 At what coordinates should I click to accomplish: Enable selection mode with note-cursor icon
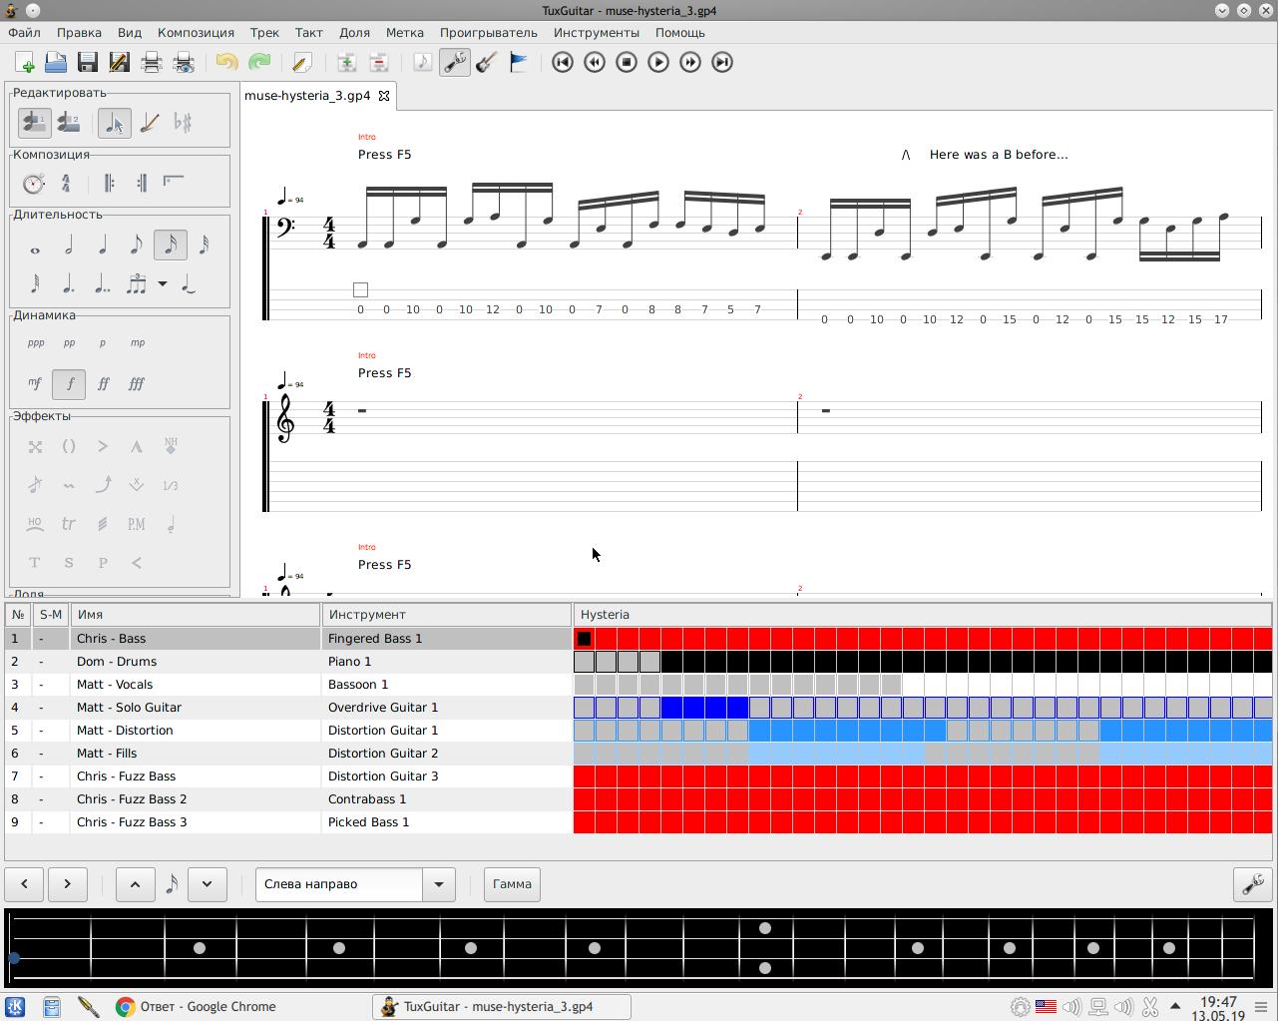click(115, 123)
